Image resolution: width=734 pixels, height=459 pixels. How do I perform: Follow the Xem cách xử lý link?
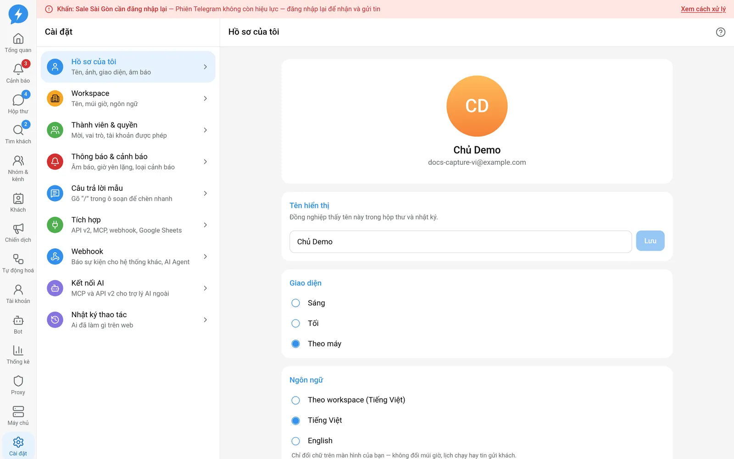pos(703,9)
